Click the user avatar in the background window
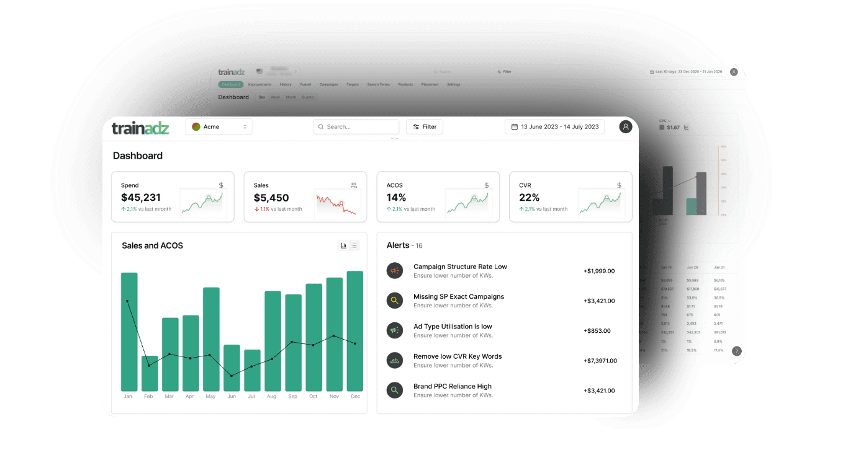Screen dimensions: 848x476 coord(734,72)
